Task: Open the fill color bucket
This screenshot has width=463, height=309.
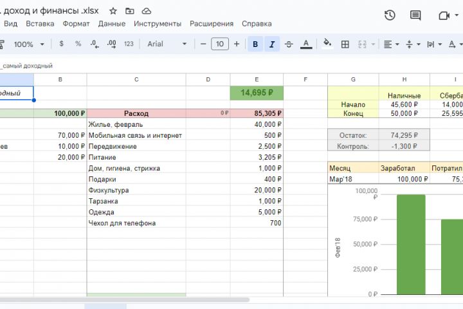Action: pyautogui.click(x=327, y=44)
